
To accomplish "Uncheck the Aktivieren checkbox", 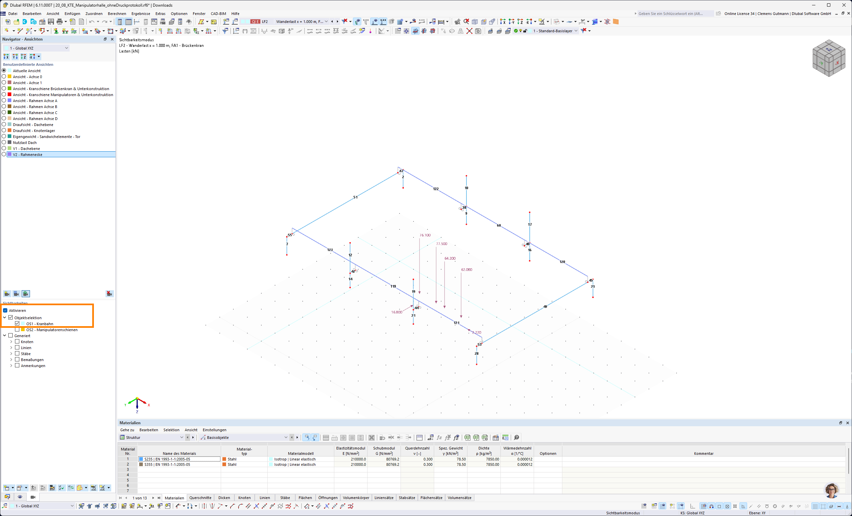I will tap(5, 311).
